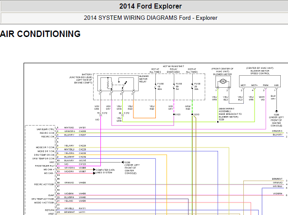Click the "2014 Ford Explorer" title
288x215 pixels.
pyautogui.click(x=150, y=6)
